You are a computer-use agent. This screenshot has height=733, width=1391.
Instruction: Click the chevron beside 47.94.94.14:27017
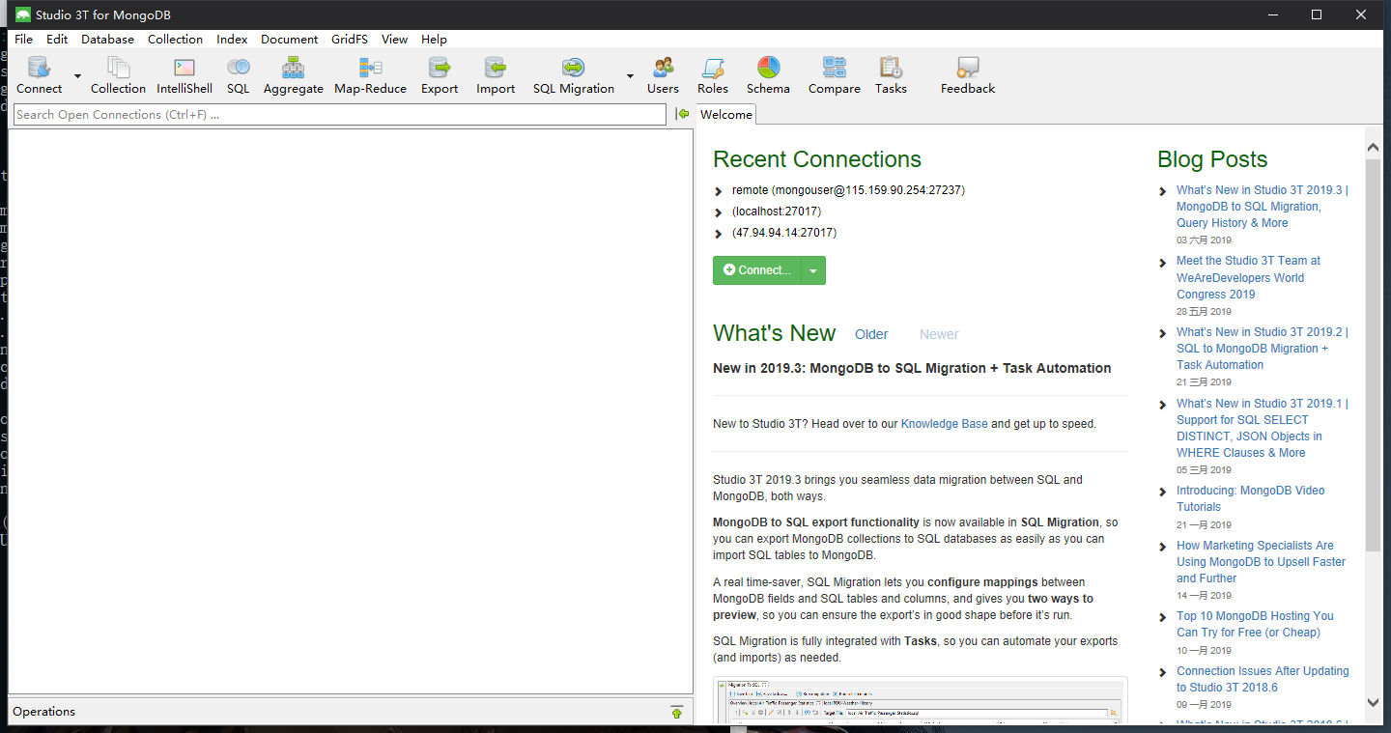pos(718,234)
